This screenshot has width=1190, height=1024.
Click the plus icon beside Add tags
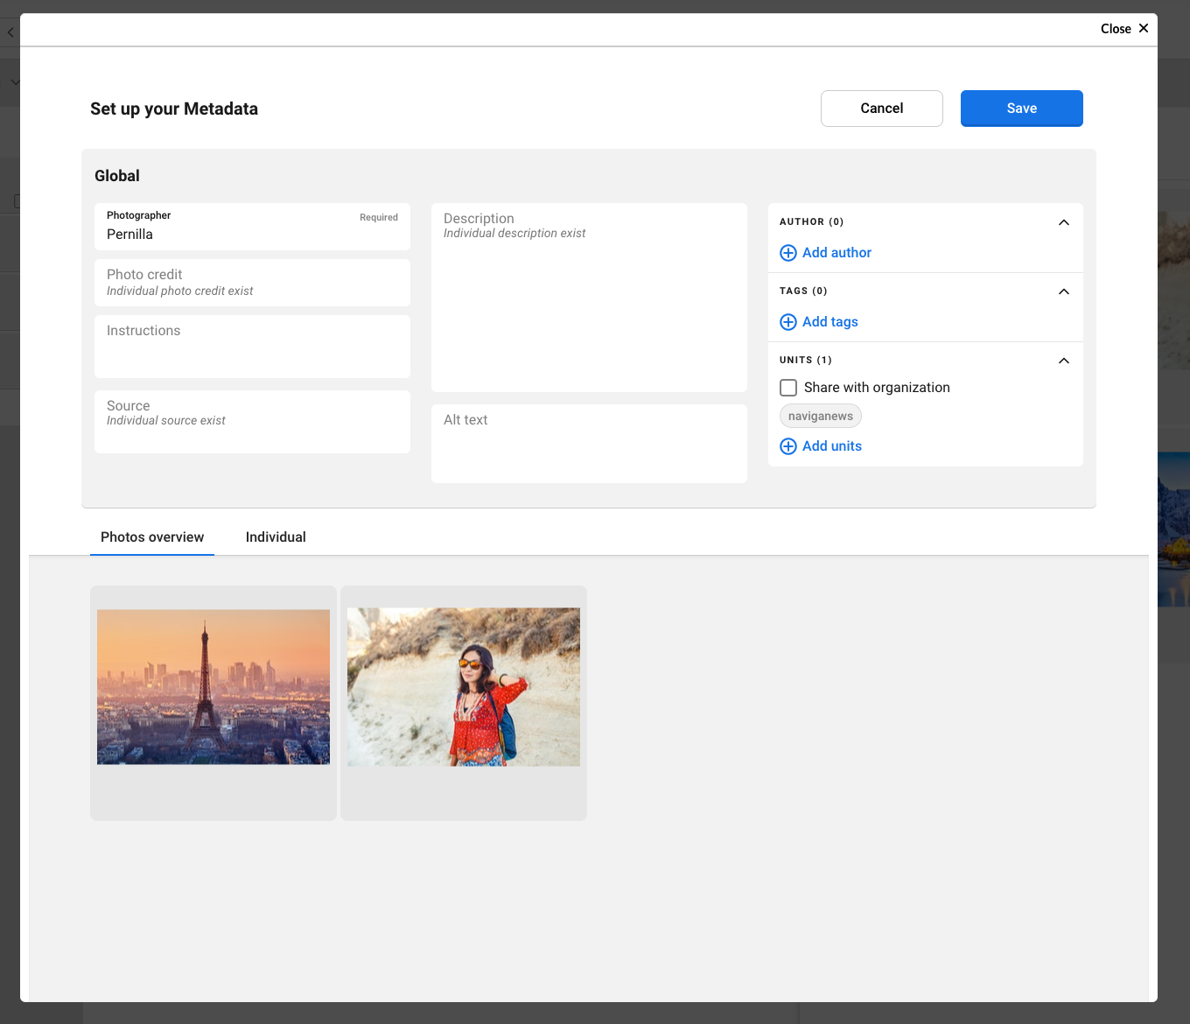tap(787, 322)
